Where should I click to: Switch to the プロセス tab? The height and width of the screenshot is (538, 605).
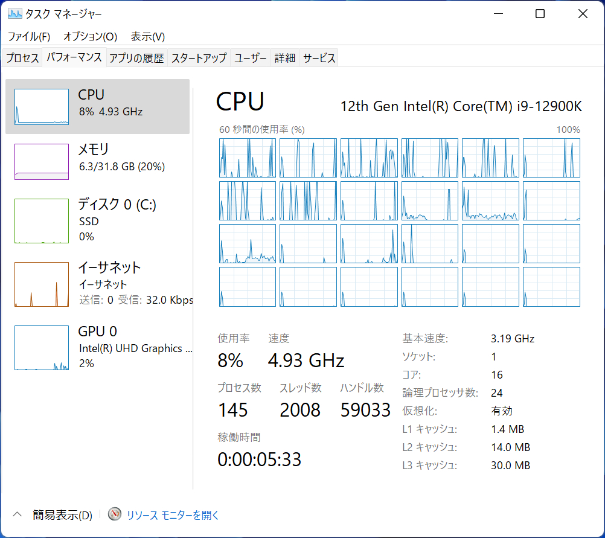(x=22, y=58)
